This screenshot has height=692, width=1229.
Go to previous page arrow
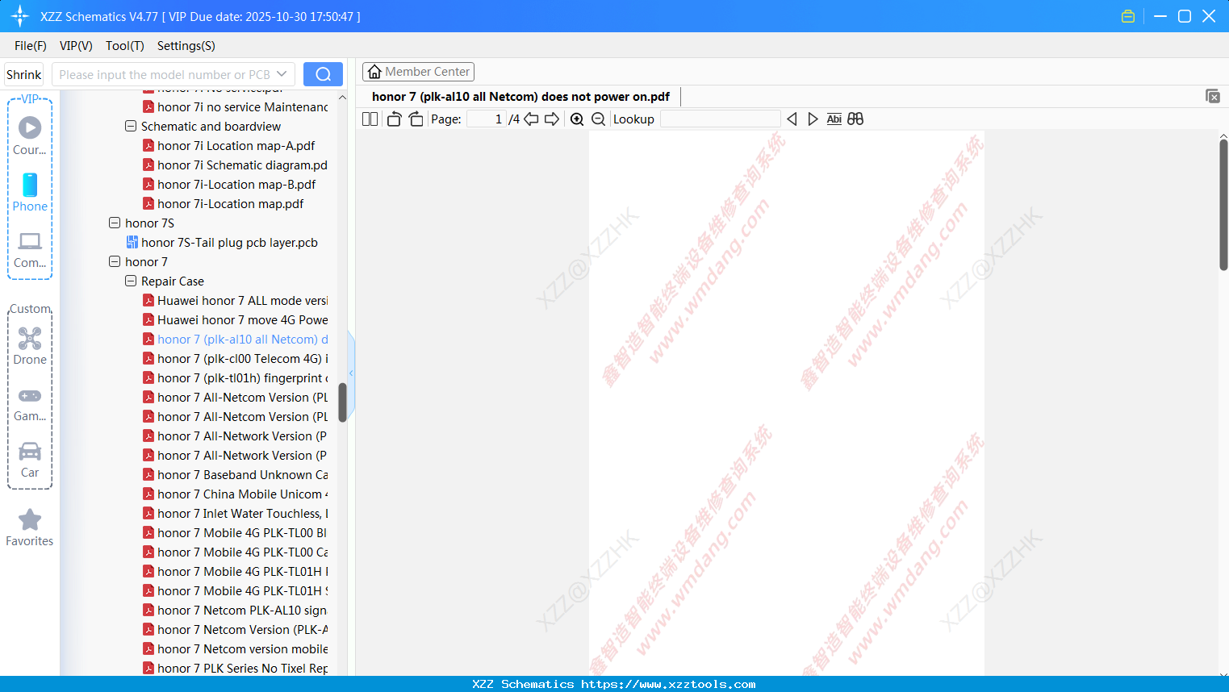531,119
